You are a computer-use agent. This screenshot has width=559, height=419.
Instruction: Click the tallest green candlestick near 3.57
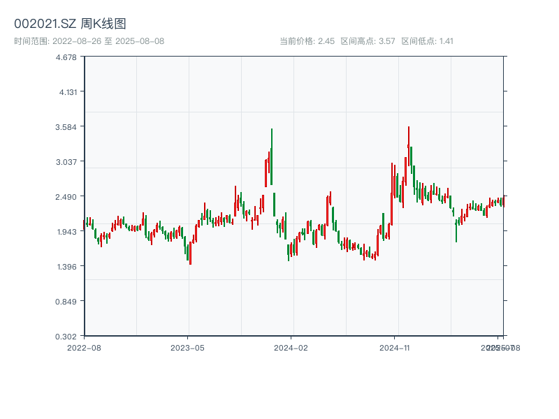pyautogui.click(x=271, y=157)
